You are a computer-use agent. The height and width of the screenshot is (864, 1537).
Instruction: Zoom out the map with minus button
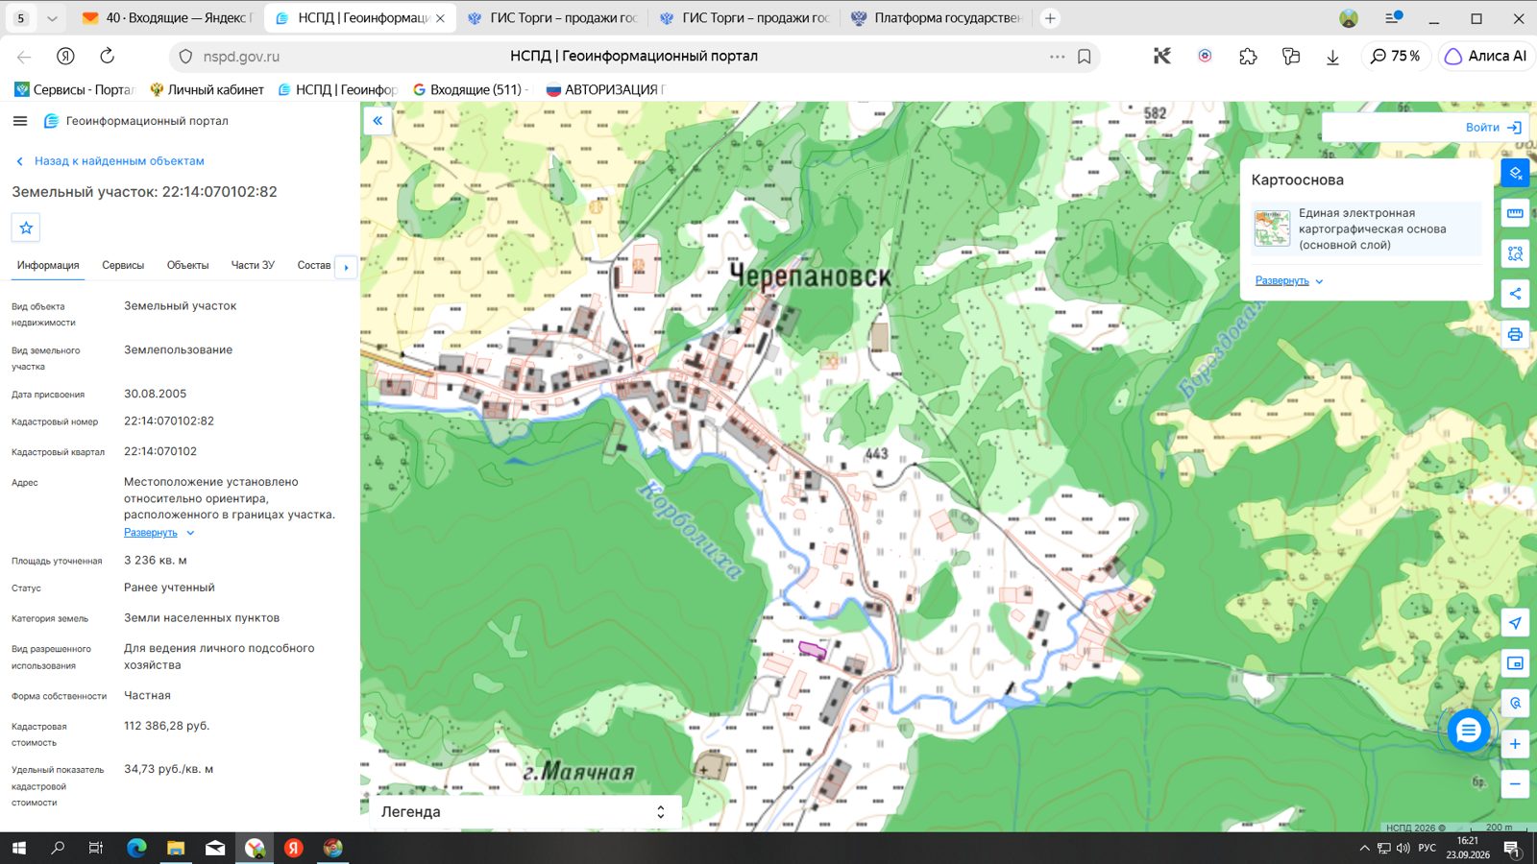1515,784
